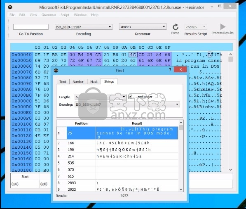Switch to the Mask tab
The height and width of the screenshot is (209, 246).
pos(94,82)
